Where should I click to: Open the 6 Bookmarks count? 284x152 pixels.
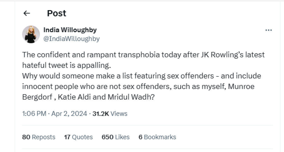[x=157, y=137]
